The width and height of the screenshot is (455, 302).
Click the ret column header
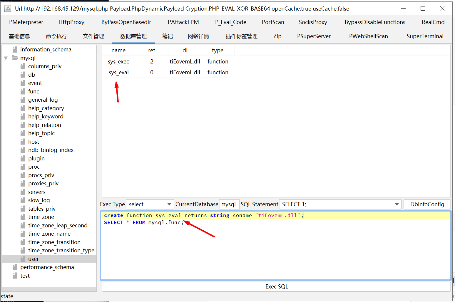152,50
